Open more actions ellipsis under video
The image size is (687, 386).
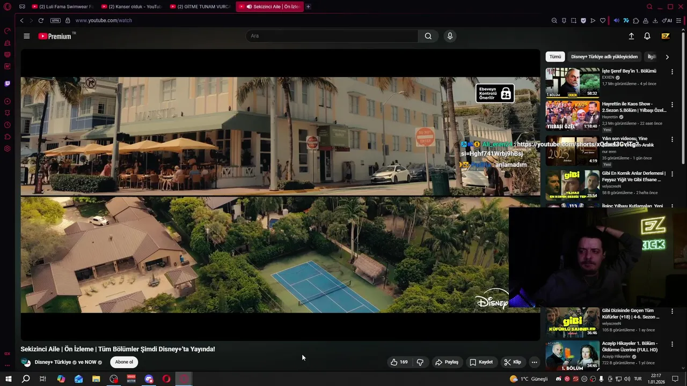(534, 362)
